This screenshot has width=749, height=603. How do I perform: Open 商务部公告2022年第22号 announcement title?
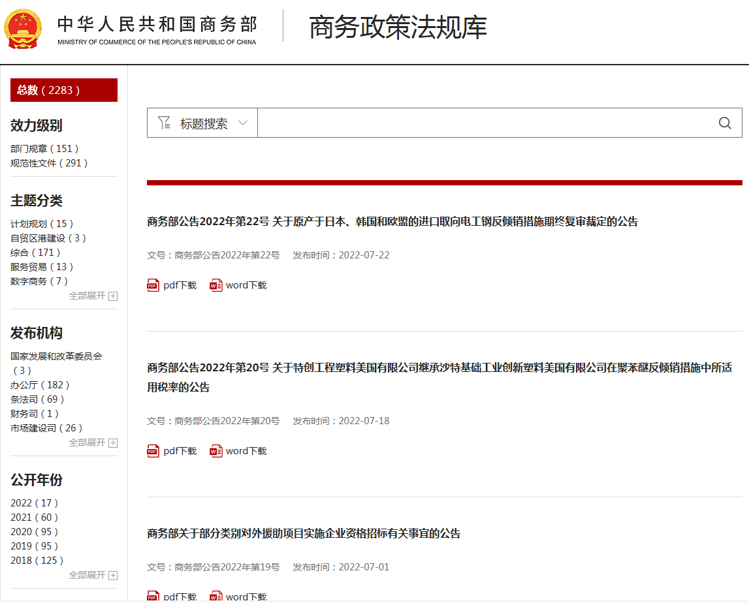(392, 221)
